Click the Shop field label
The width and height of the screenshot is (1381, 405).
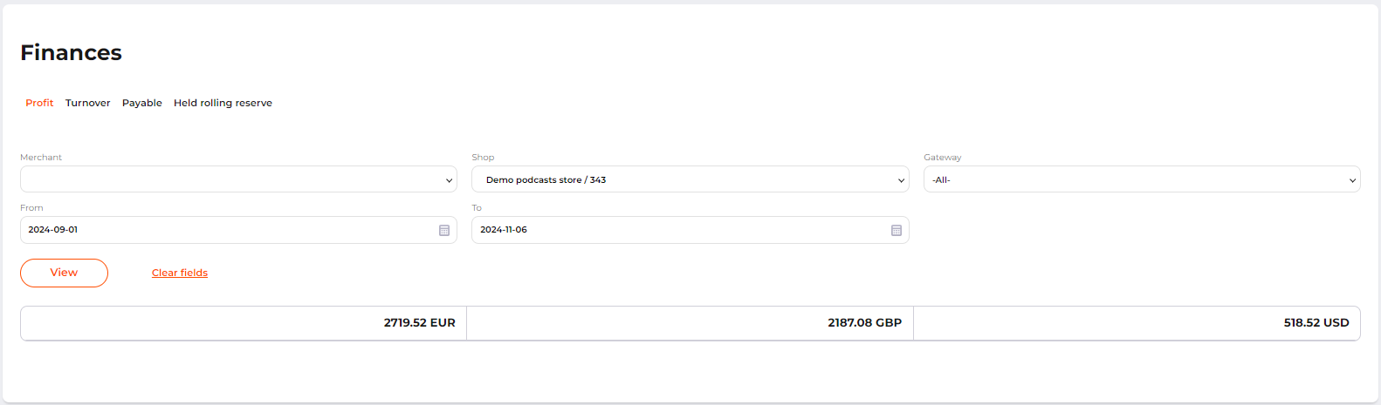483,158
